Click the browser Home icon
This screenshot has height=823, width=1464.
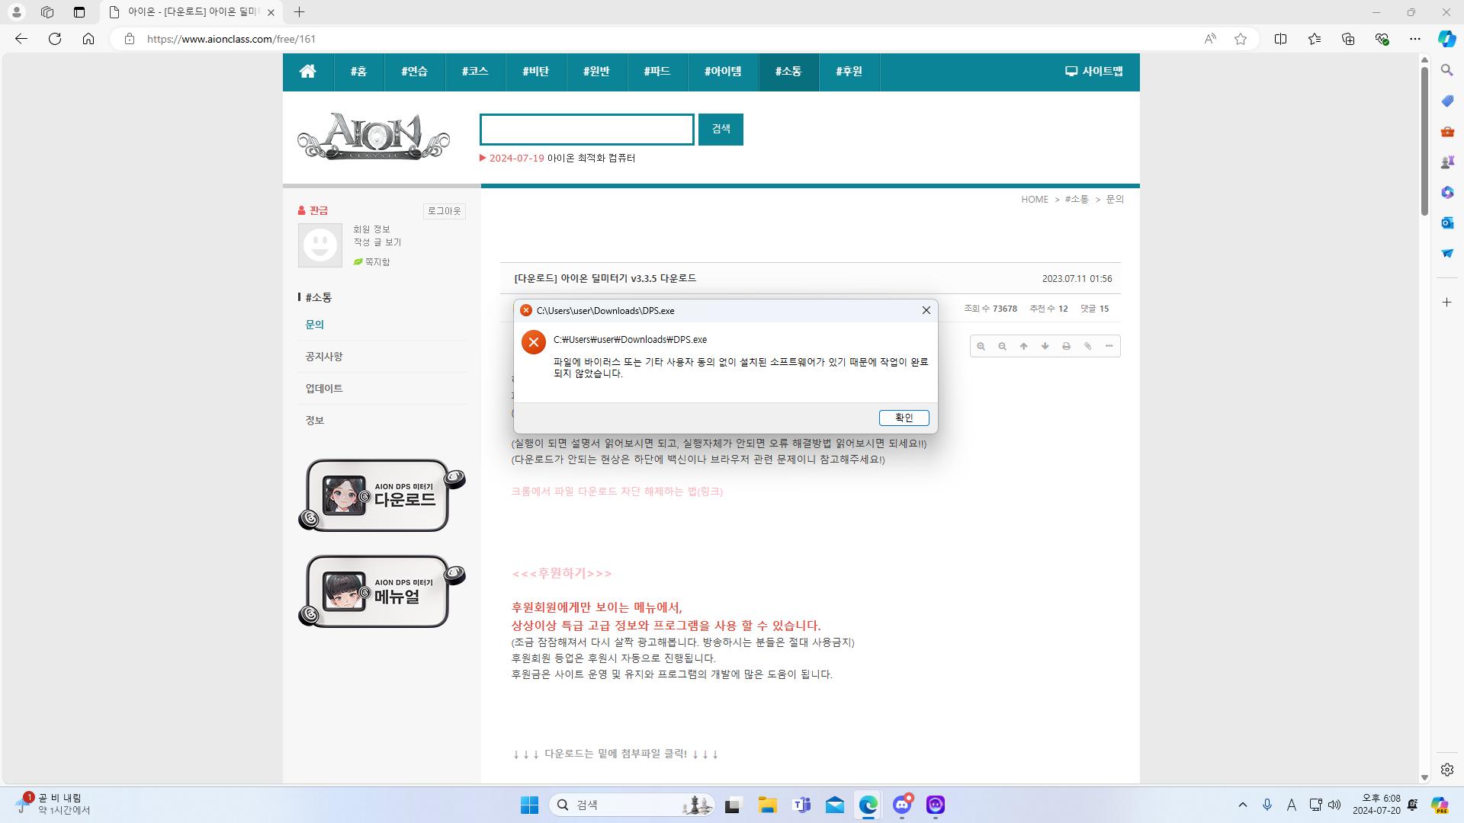point(88,39)
